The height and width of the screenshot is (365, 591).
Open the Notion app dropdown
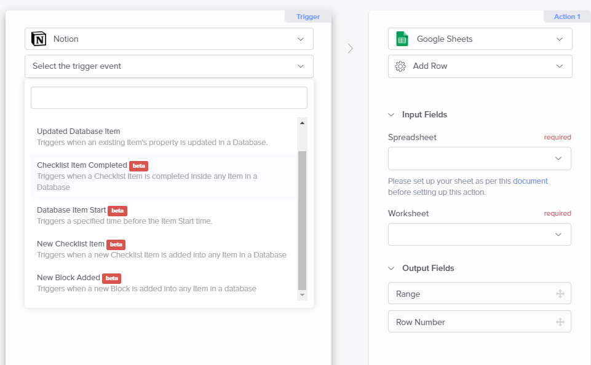tap(169, 39)
